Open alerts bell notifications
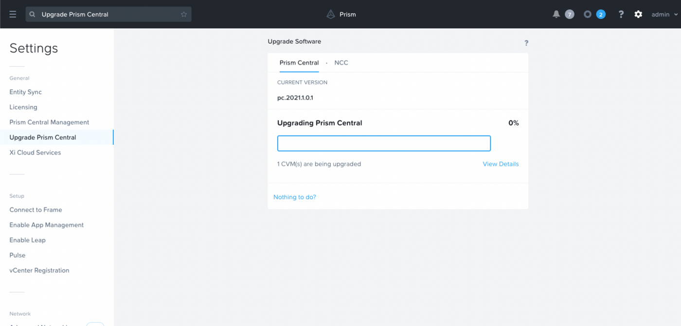Screen dimensions: 681x326 (x=556, y=15)
